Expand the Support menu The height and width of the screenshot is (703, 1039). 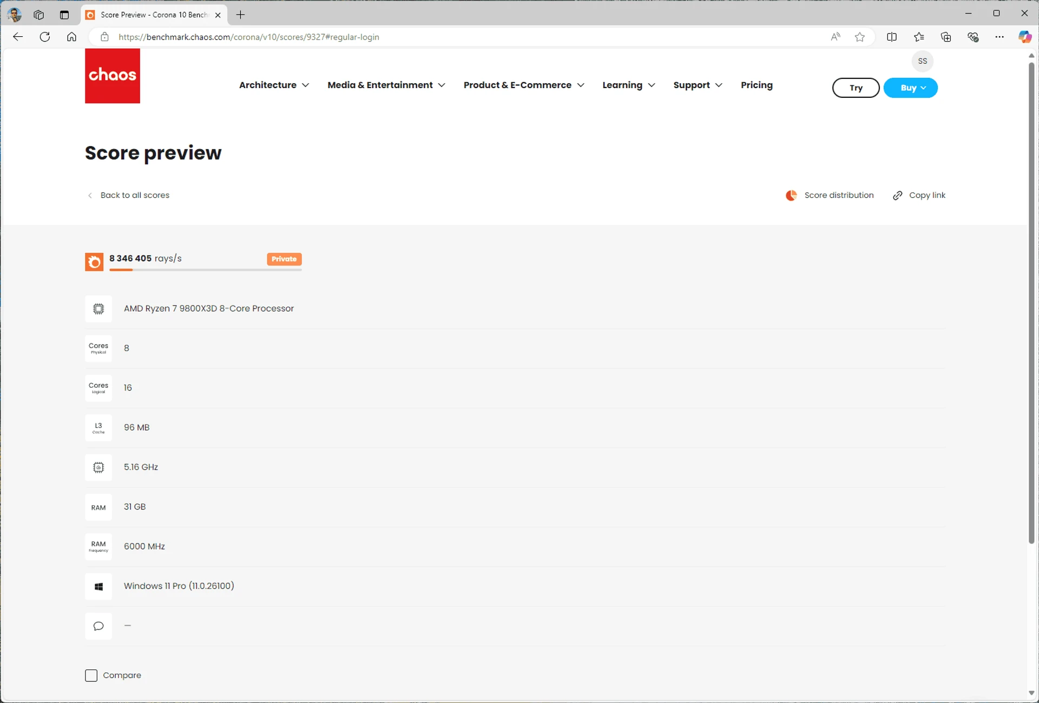pyautogui.click(x=698, y=85)
